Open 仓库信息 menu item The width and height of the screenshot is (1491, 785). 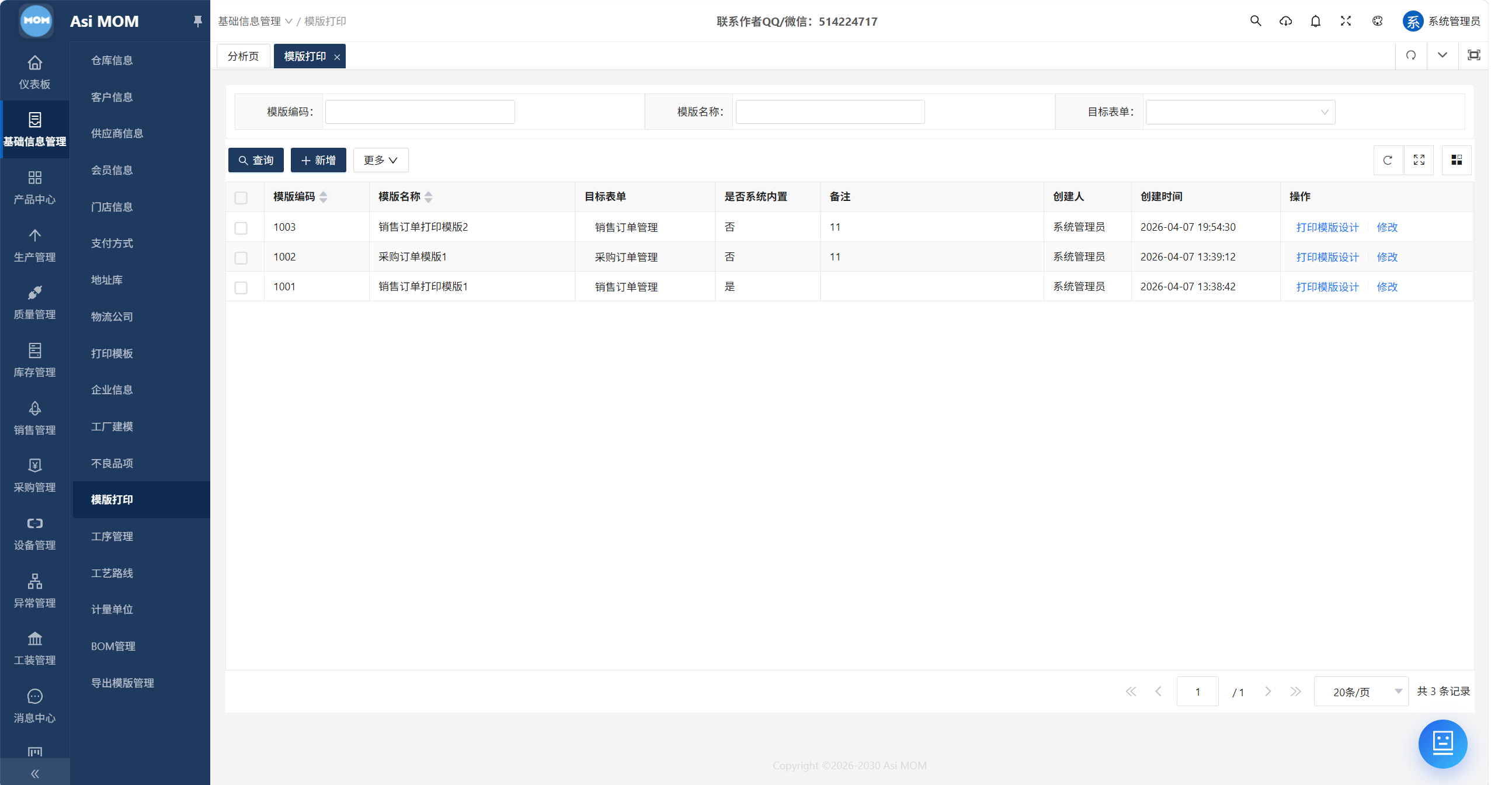[112, 60]
